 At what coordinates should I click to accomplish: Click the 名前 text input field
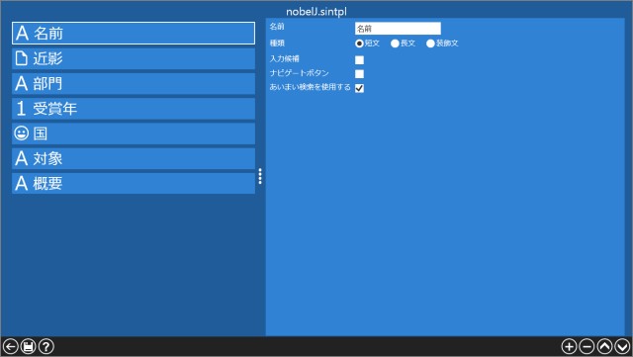point(398,29)
